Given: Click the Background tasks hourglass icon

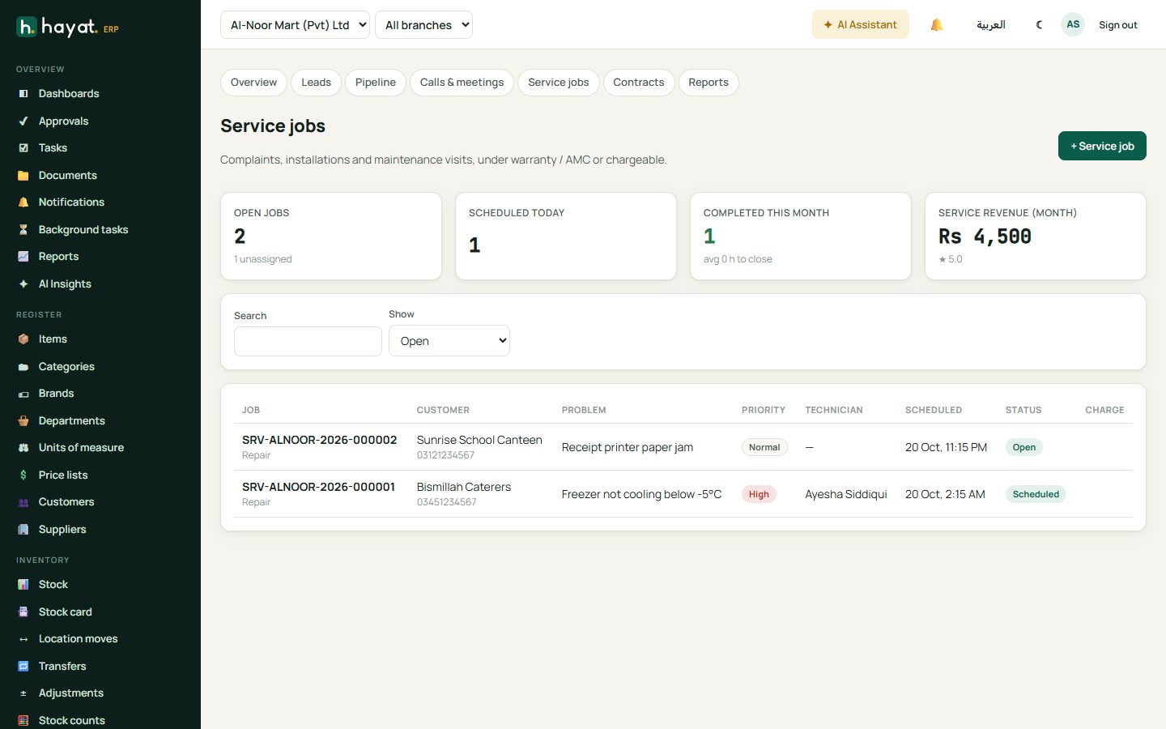Looking at the screenshot, I should (x=23, y=230).
